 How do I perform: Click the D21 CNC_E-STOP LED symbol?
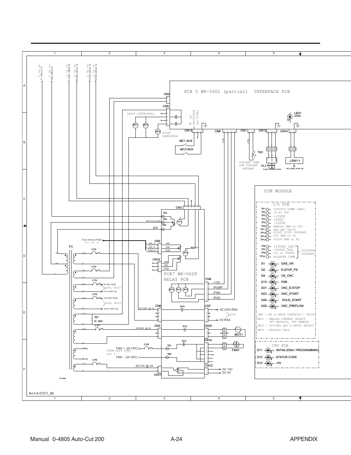click(x=273, y=288)
